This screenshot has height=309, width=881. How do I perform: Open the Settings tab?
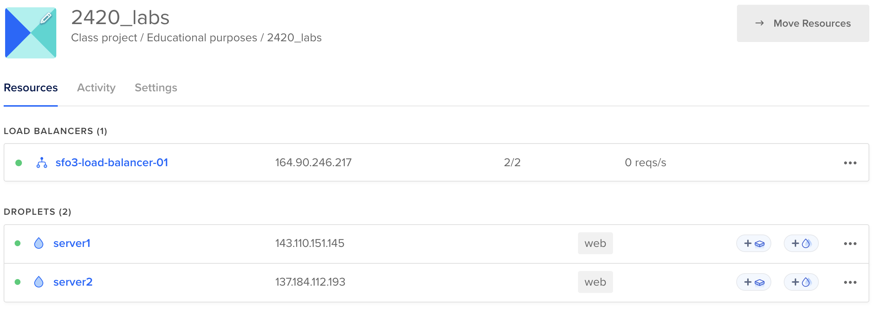156,88
